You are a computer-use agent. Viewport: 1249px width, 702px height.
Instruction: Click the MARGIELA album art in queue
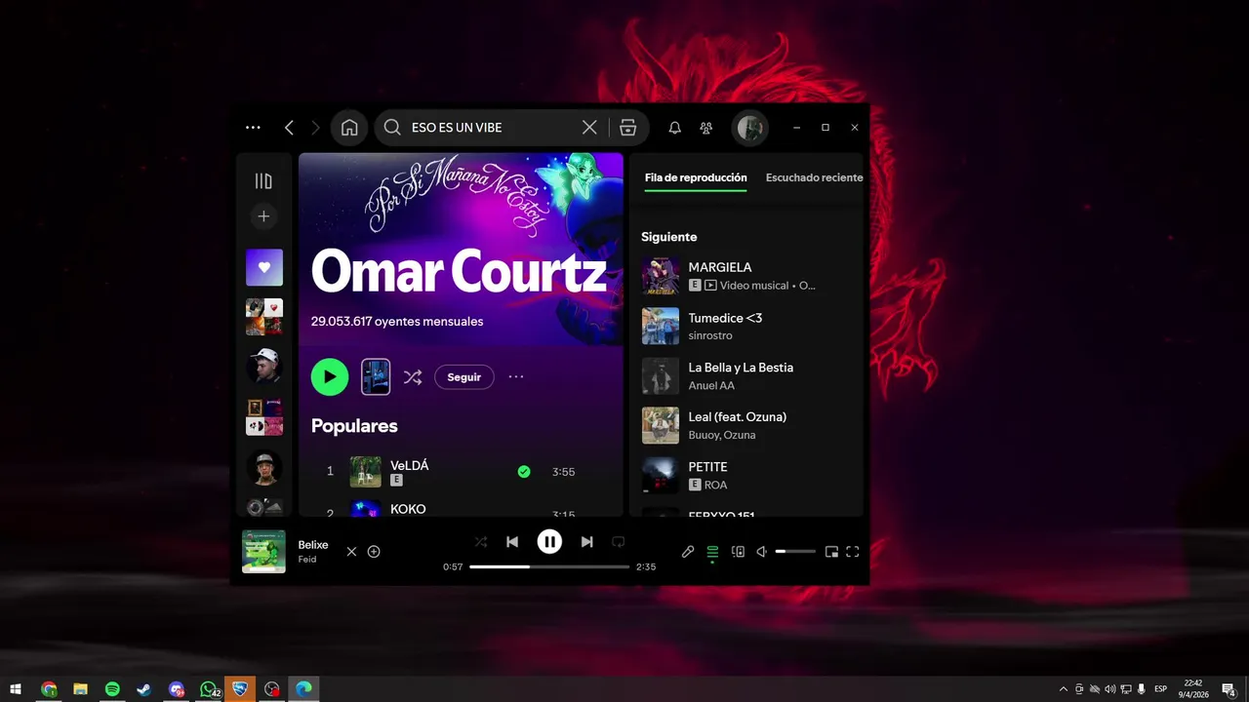click(661, 276)
